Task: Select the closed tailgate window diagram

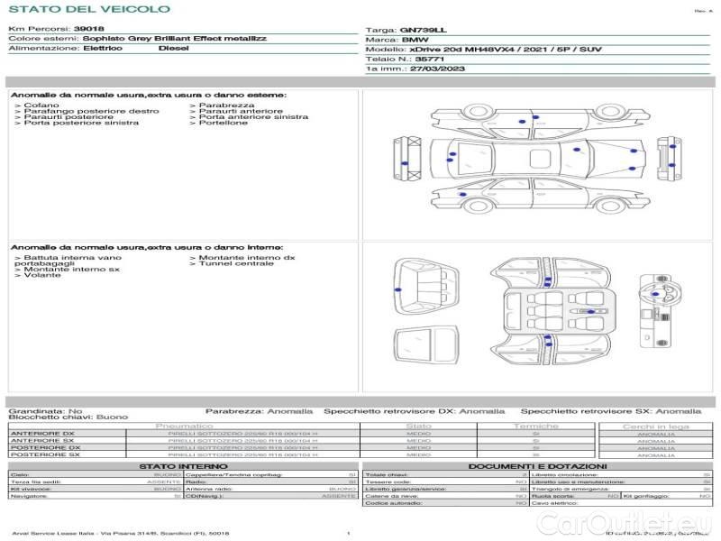Action: (x=426, y=345)
